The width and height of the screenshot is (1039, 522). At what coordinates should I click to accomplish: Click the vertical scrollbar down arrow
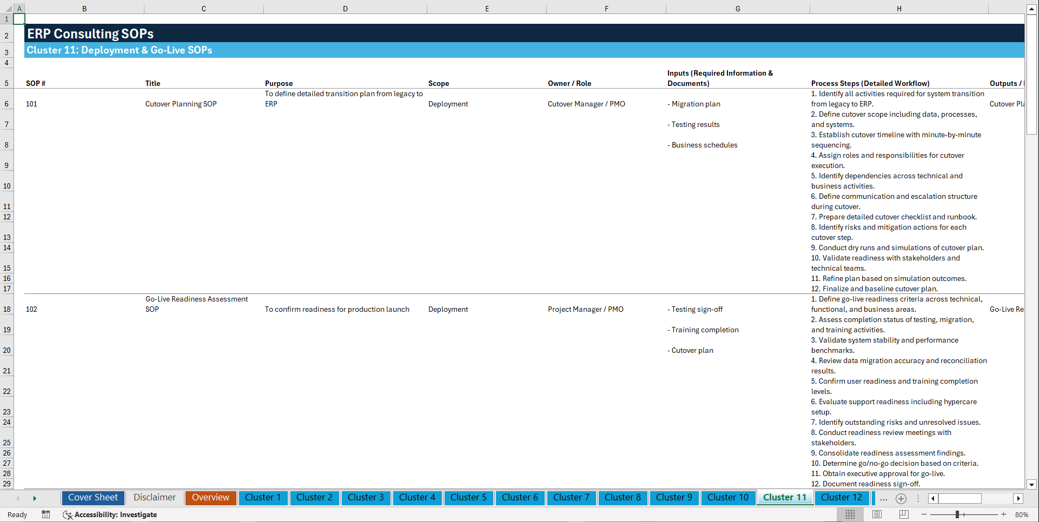pyautogui.click(x=1032, y=485)
